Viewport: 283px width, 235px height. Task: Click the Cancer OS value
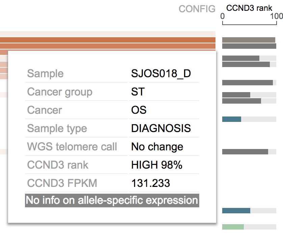[138, 110]
